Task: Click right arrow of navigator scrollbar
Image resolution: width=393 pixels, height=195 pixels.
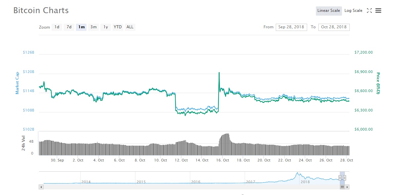Action: 347,187
